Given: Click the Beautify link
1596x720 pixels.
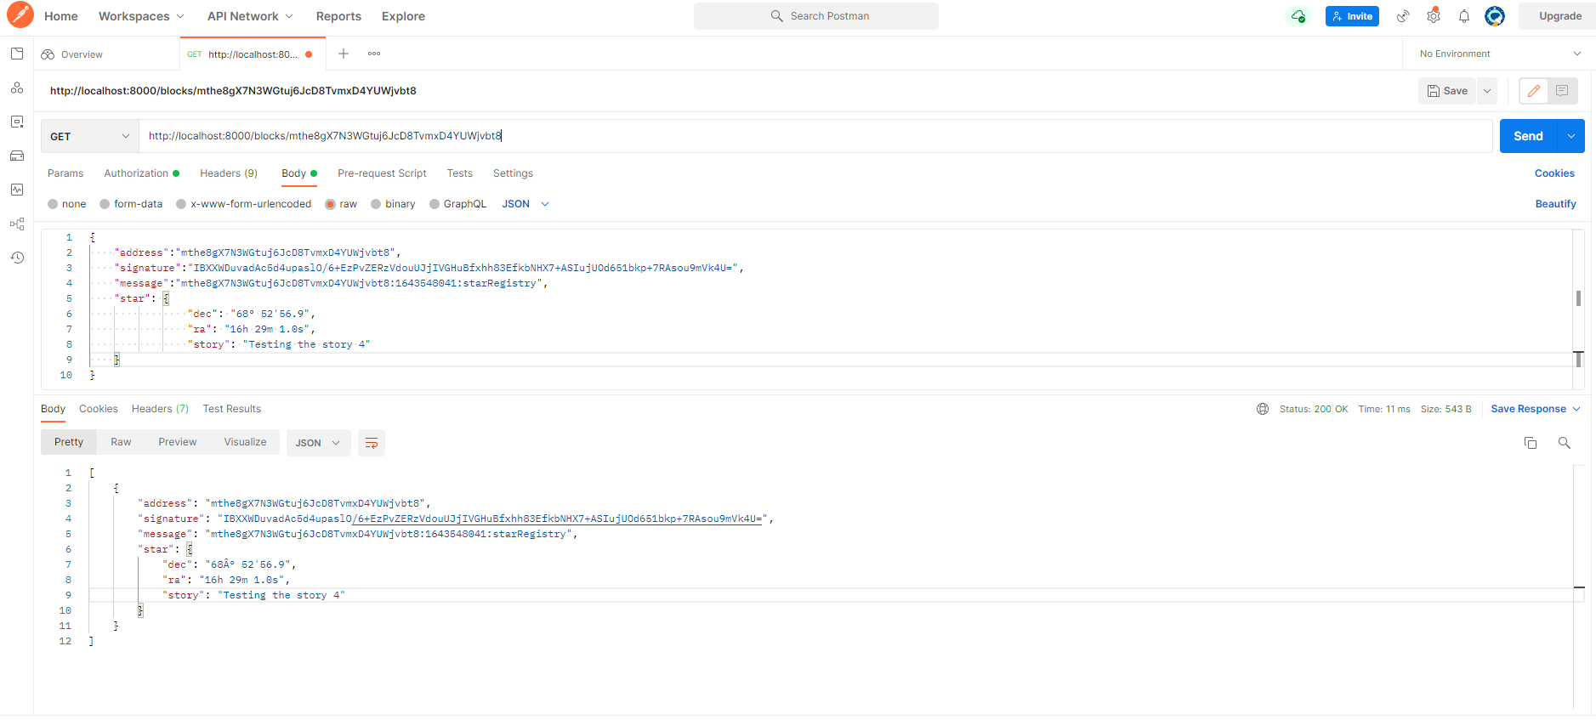Looking at the screenshot, I should [1555, 204].
